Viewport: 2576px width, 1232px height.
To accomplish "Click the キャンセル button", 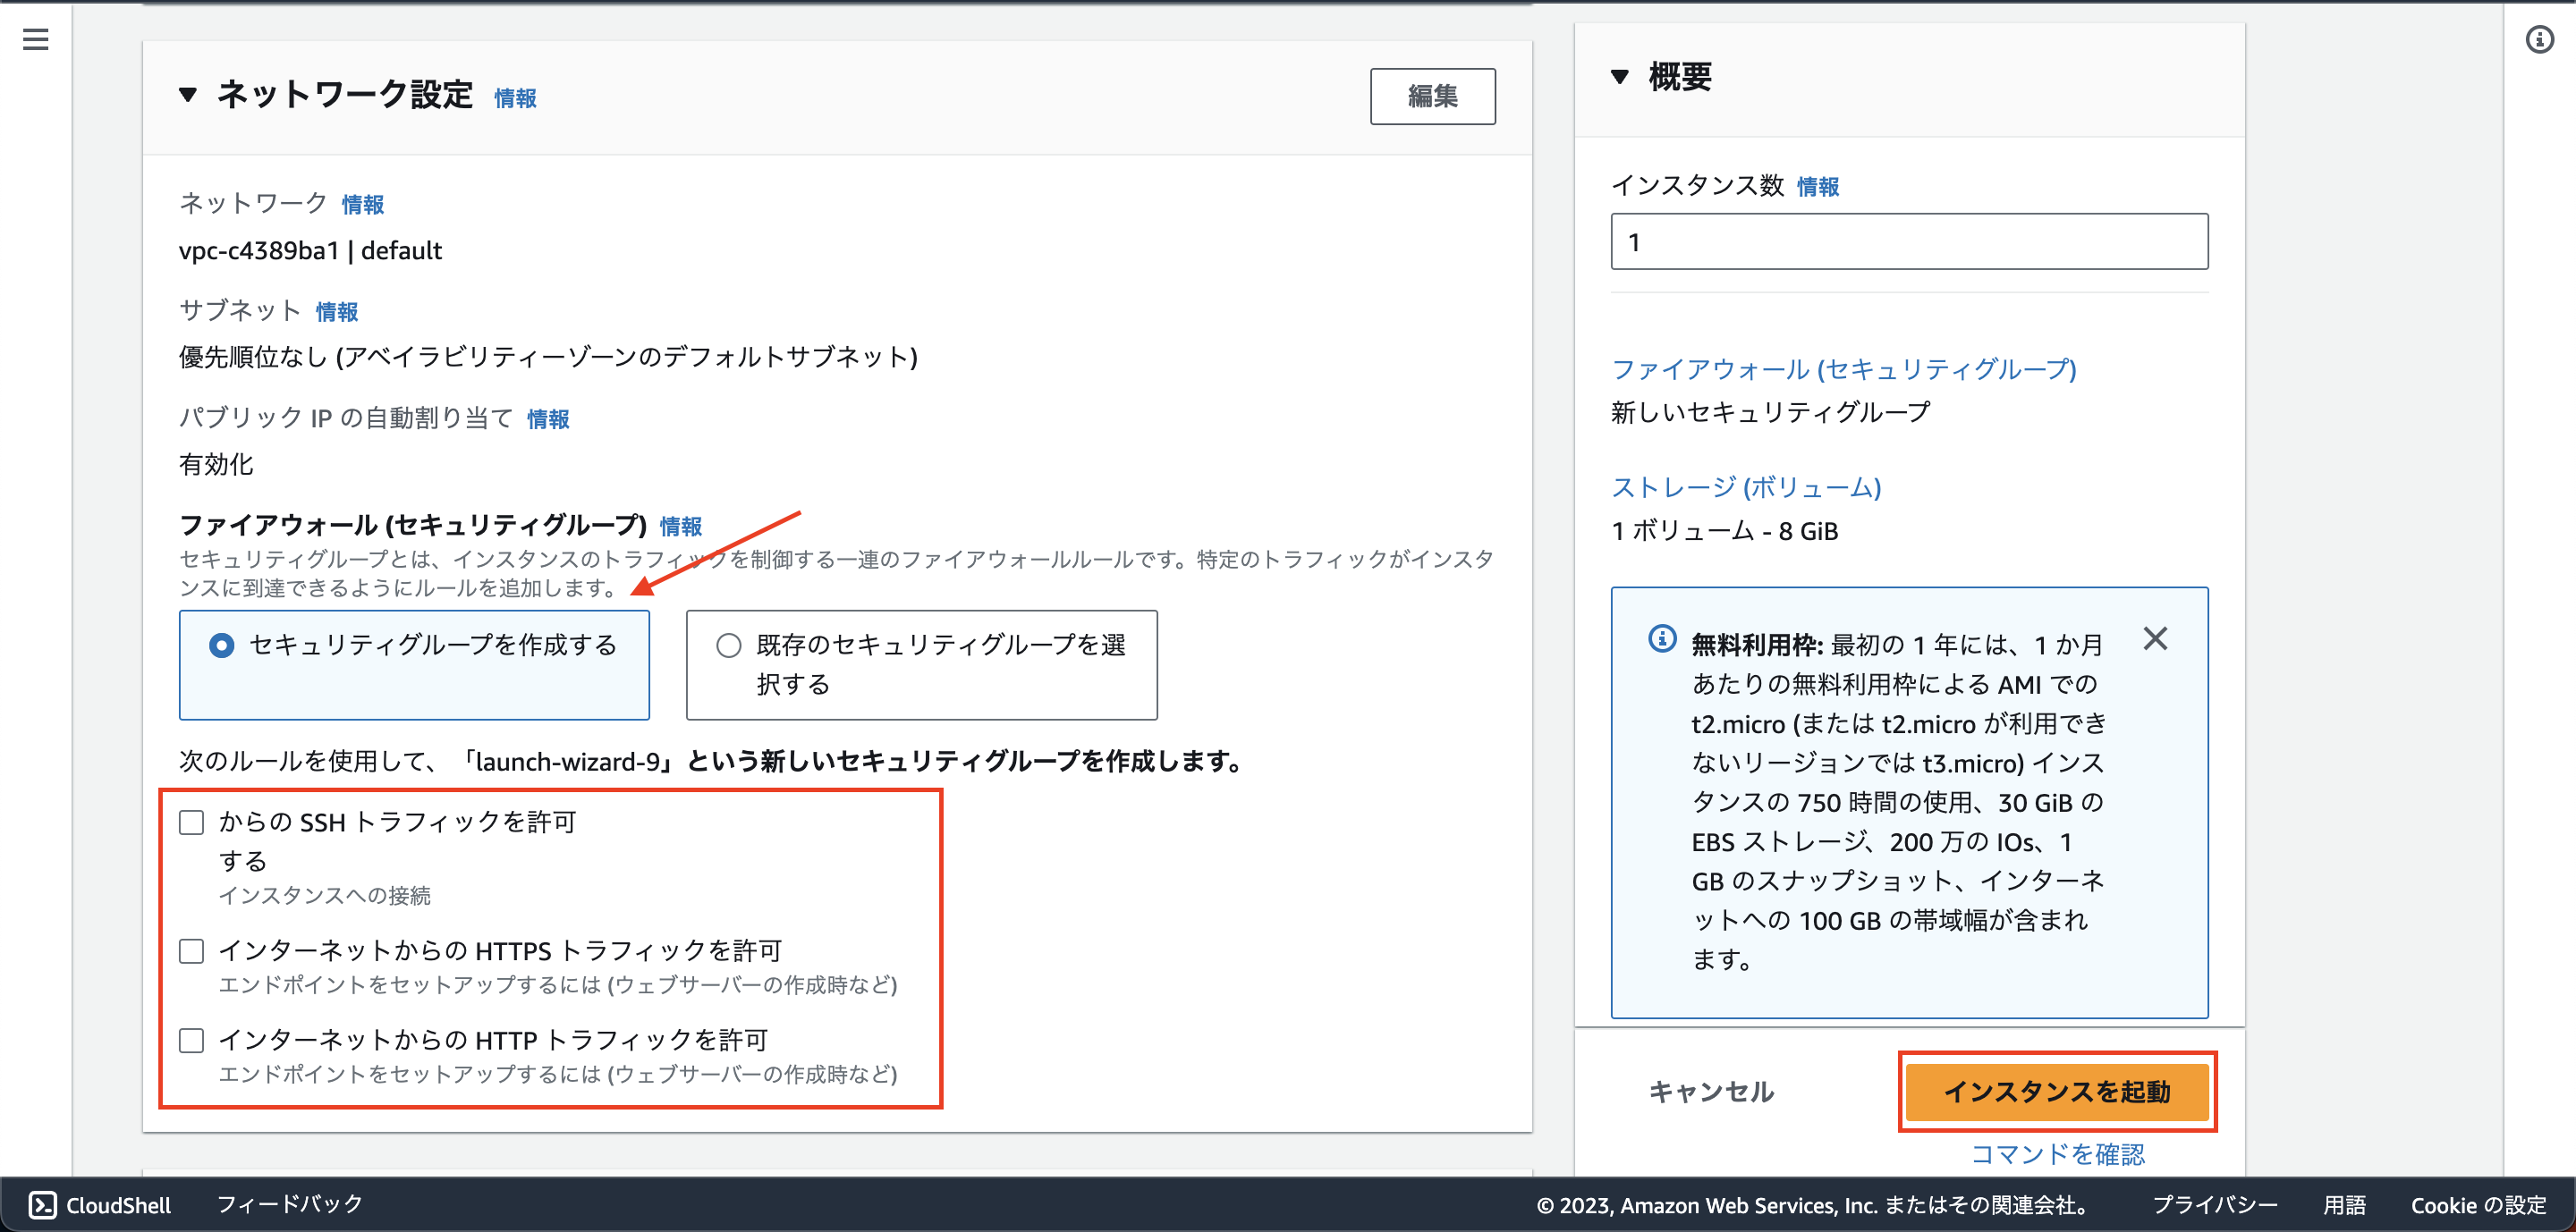I will click(x=1711, y=1091).
